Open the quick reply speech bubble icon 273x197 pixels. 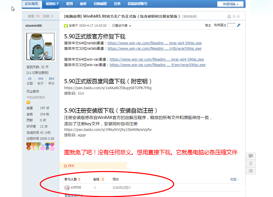(x=251, y=156)
